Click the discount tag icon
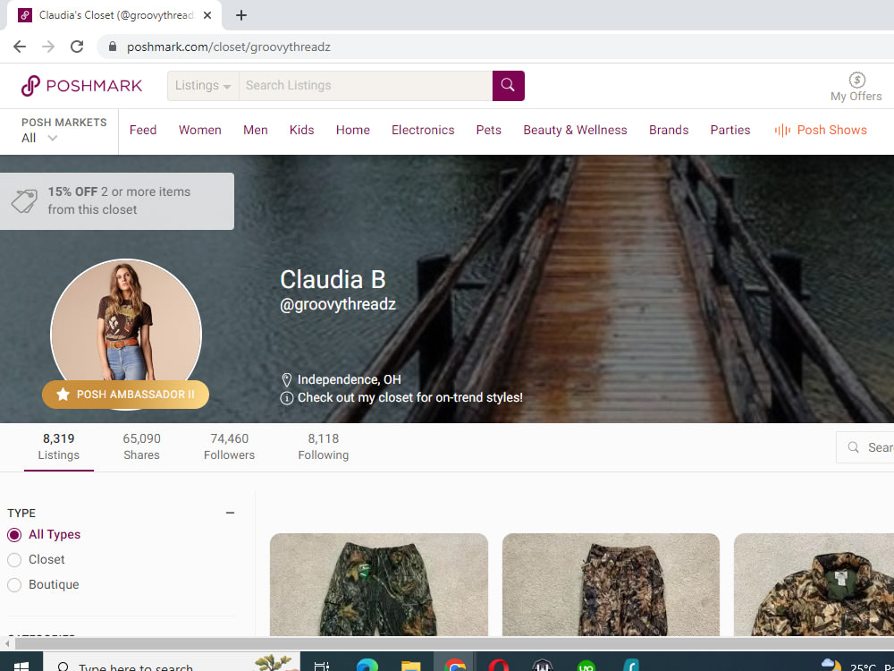The image size is (894, 671). 24,200
